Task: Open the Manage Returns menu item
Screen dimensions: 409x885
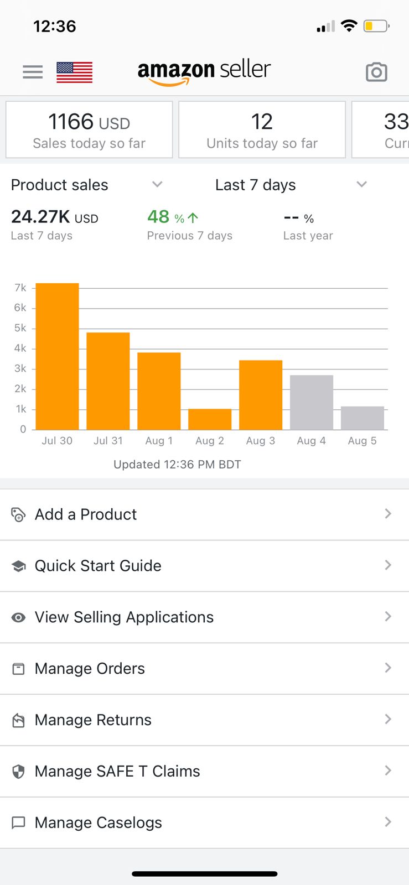Action: [x=93, y=720]
